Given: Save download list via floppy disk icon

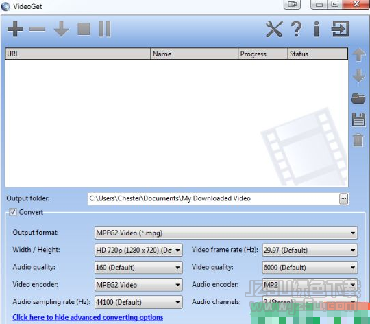Looking at the screenshot, I should pos(358,119).
